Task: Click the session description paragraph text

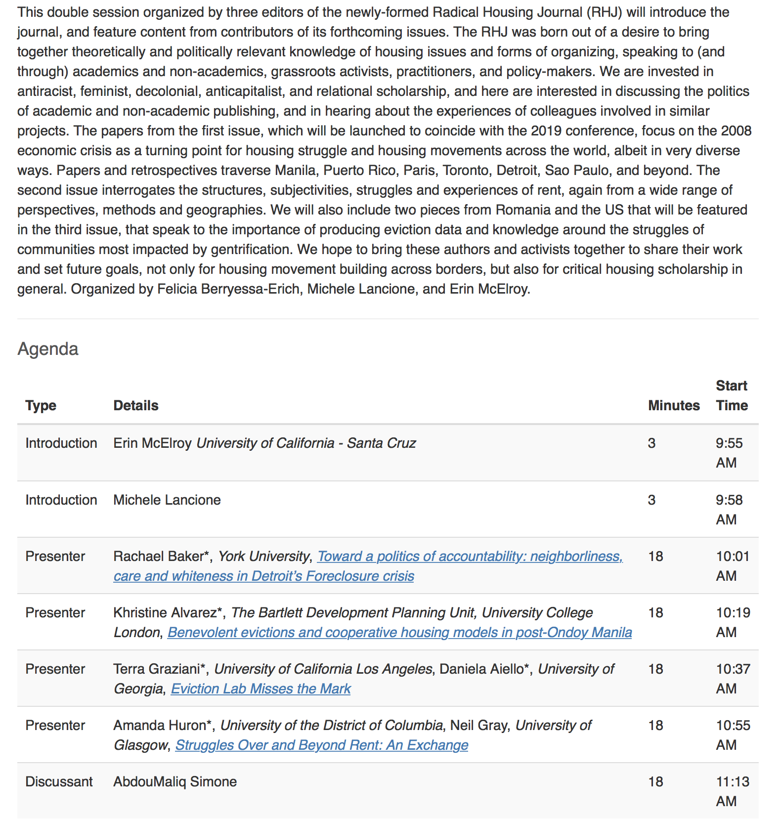Action: tap(384, 151)
